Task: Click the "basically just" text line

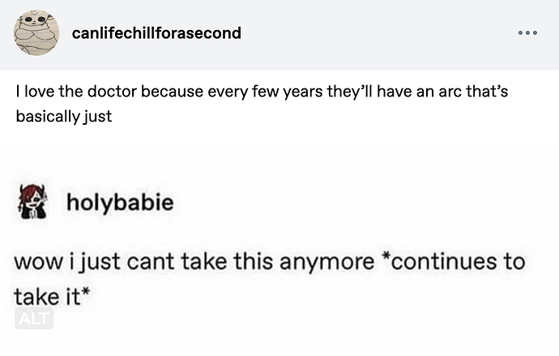Action: pyautogui.click(x=64, y=116)
